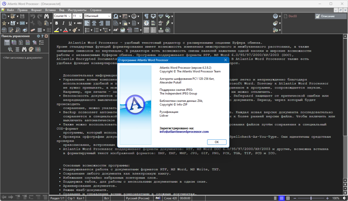Click the control panel question mark icon
The image size is (348, 201).
(x=42, y=36)
